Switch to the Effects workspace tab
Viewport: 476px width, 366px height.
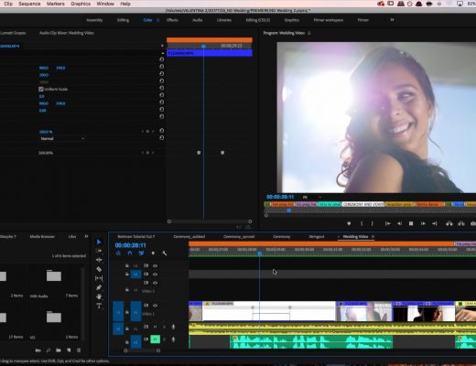point(172,20)
